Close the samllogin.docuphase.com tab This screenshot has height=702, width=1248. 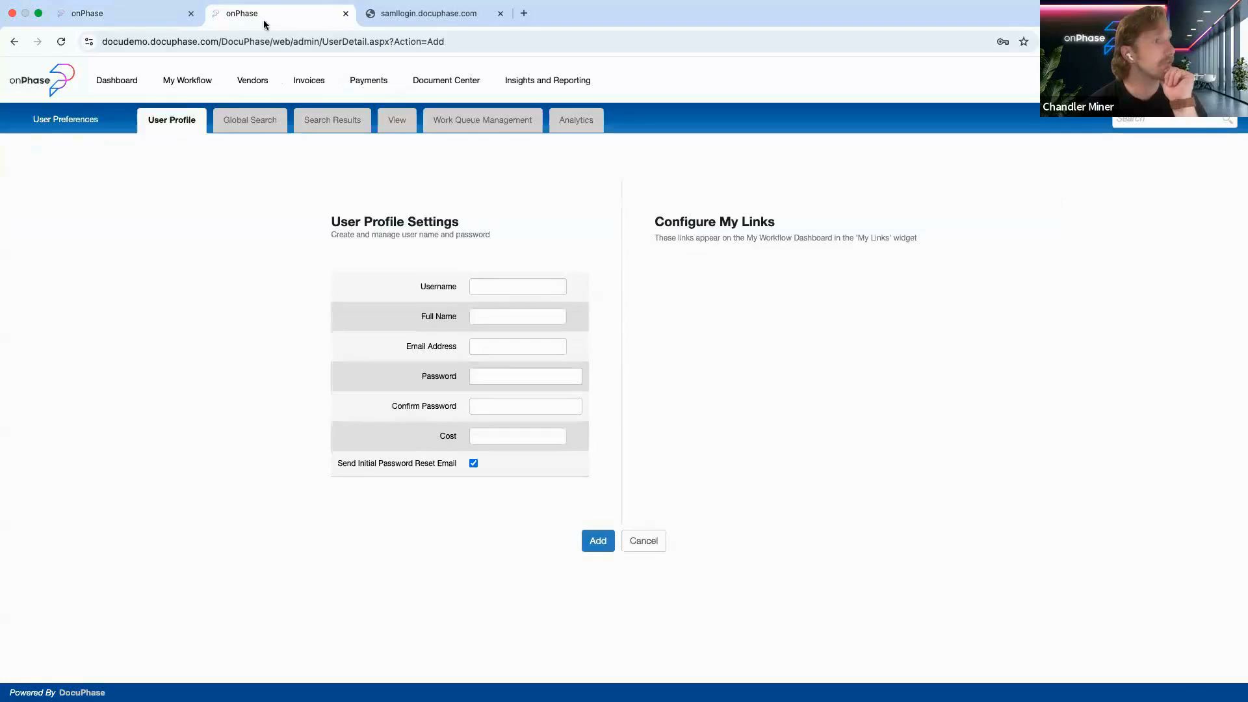click(500, 13)
